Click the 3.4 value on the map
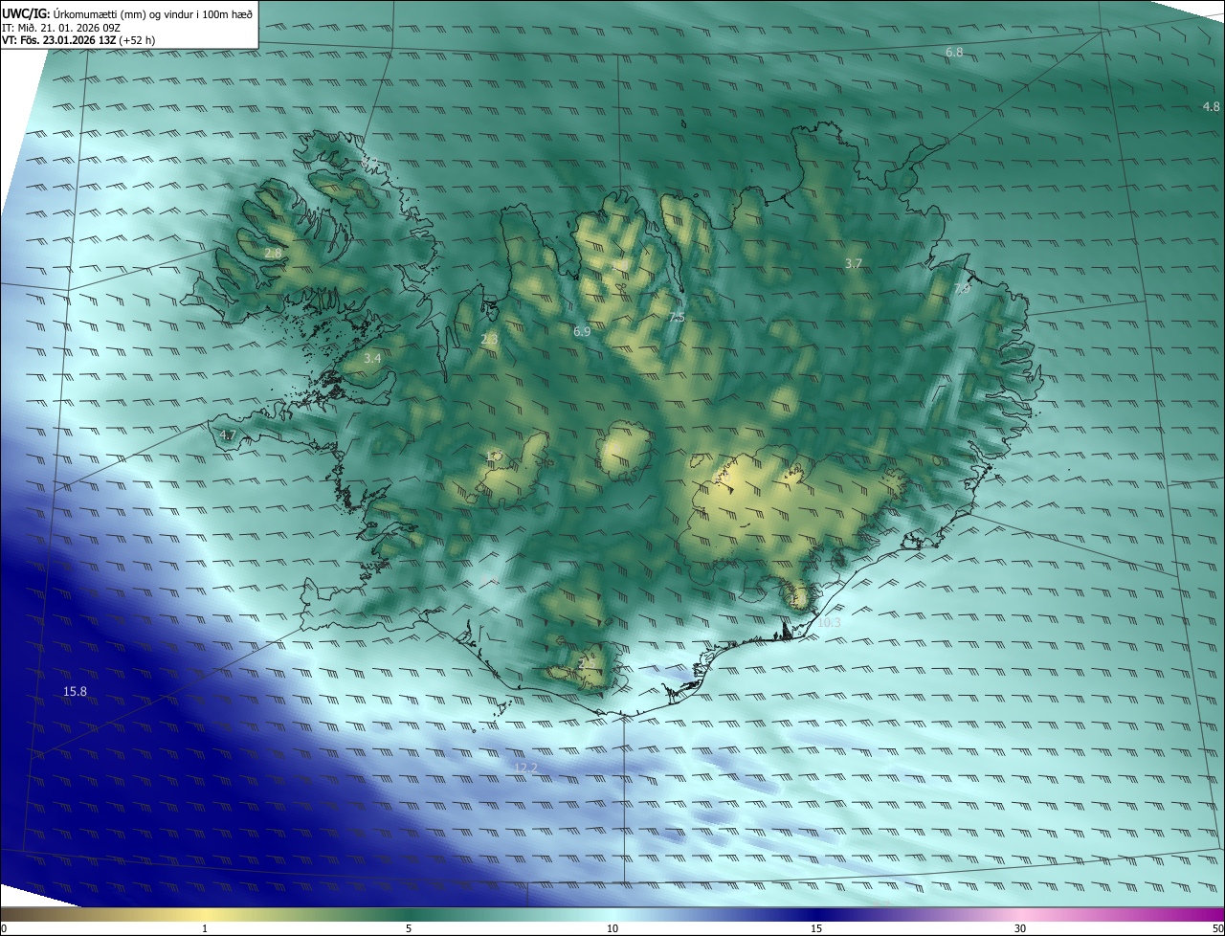The width and height of the screenshot is (1225, 936). point(372,358)
